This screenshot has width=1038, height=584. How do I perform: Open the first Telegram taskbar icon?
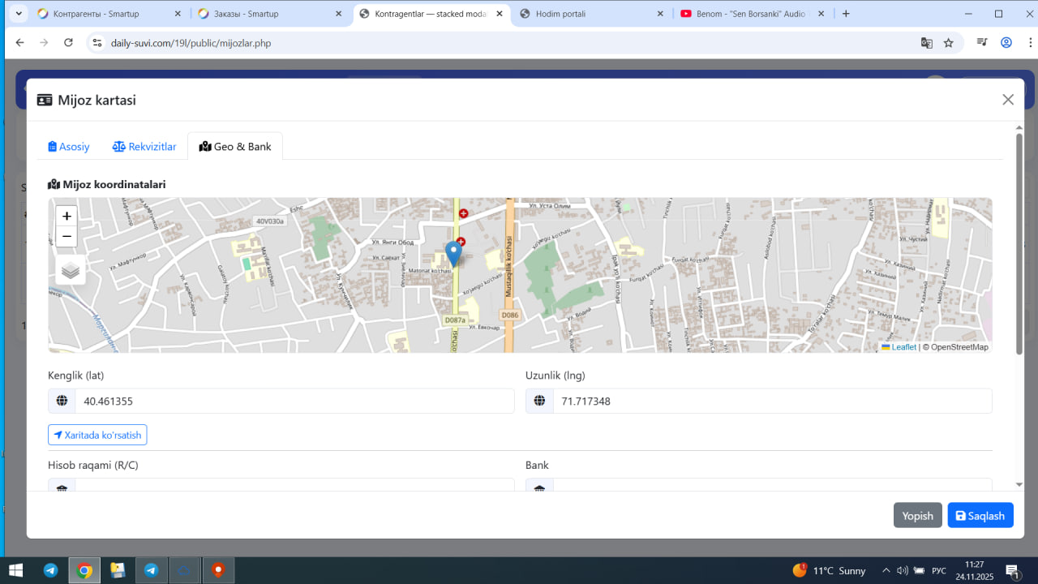point(50,570)
